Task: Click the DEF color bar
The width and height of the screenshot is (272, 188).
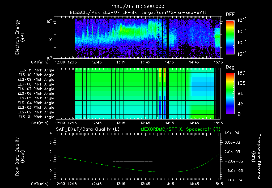Action: [x=230, y=37]
